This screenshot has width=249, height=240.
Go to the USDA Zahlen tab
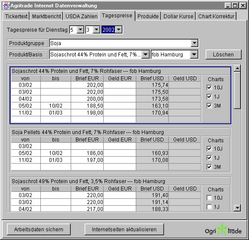pyautogui.click(x=81, y=16)
